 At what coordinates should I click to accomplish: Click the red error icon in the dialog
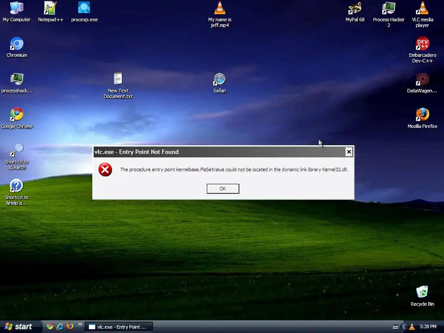(x=105, y=170)
